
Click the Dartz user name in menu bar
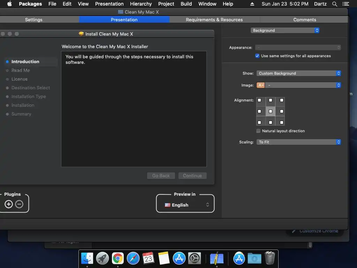coord(320,4)
